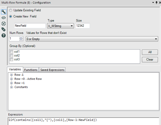Click in the Expression editor box
Viewport: 161px width, 125px height.
tap(83, 121)
